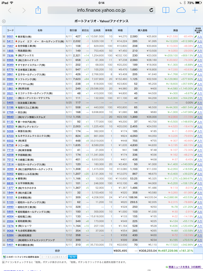Open the bookmarks book icon

166,10
